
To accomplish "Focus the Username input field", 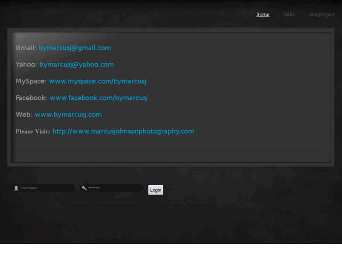I will click(x=44, y=188).
